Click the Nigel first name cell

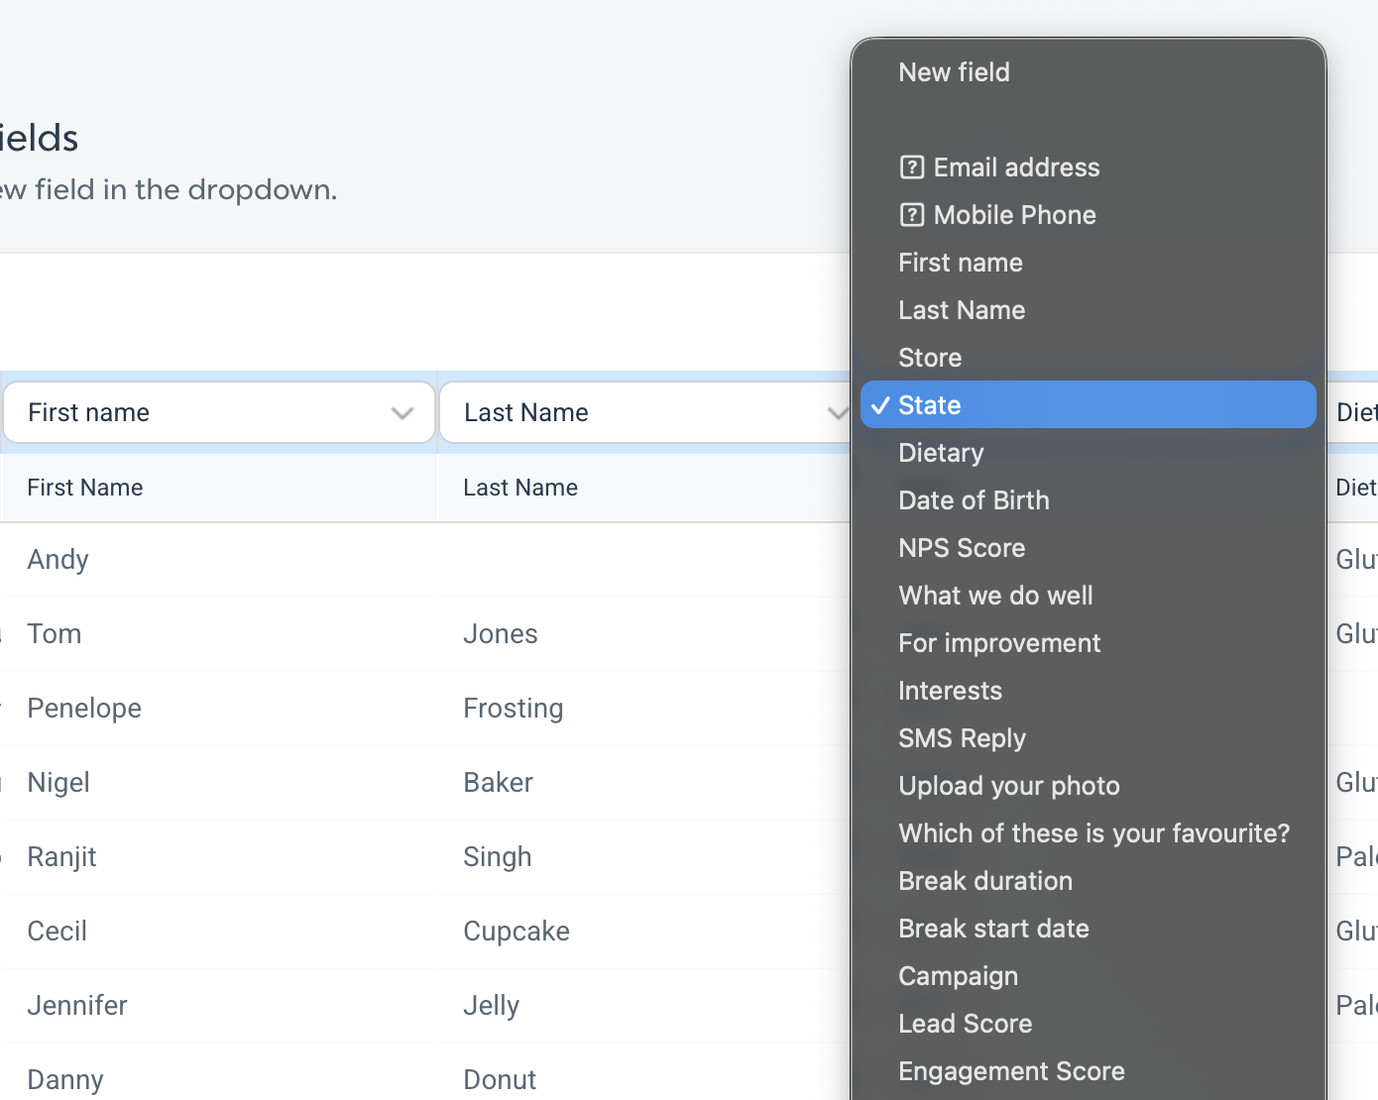(x=219, y=783)
